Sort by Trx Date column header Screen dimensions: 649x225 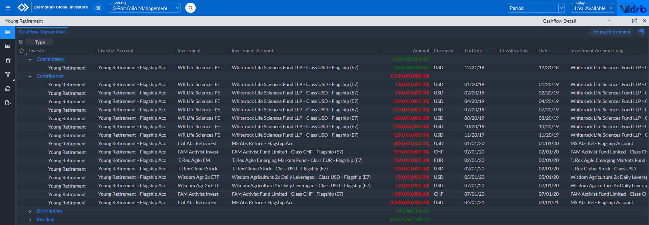point(473,51)
